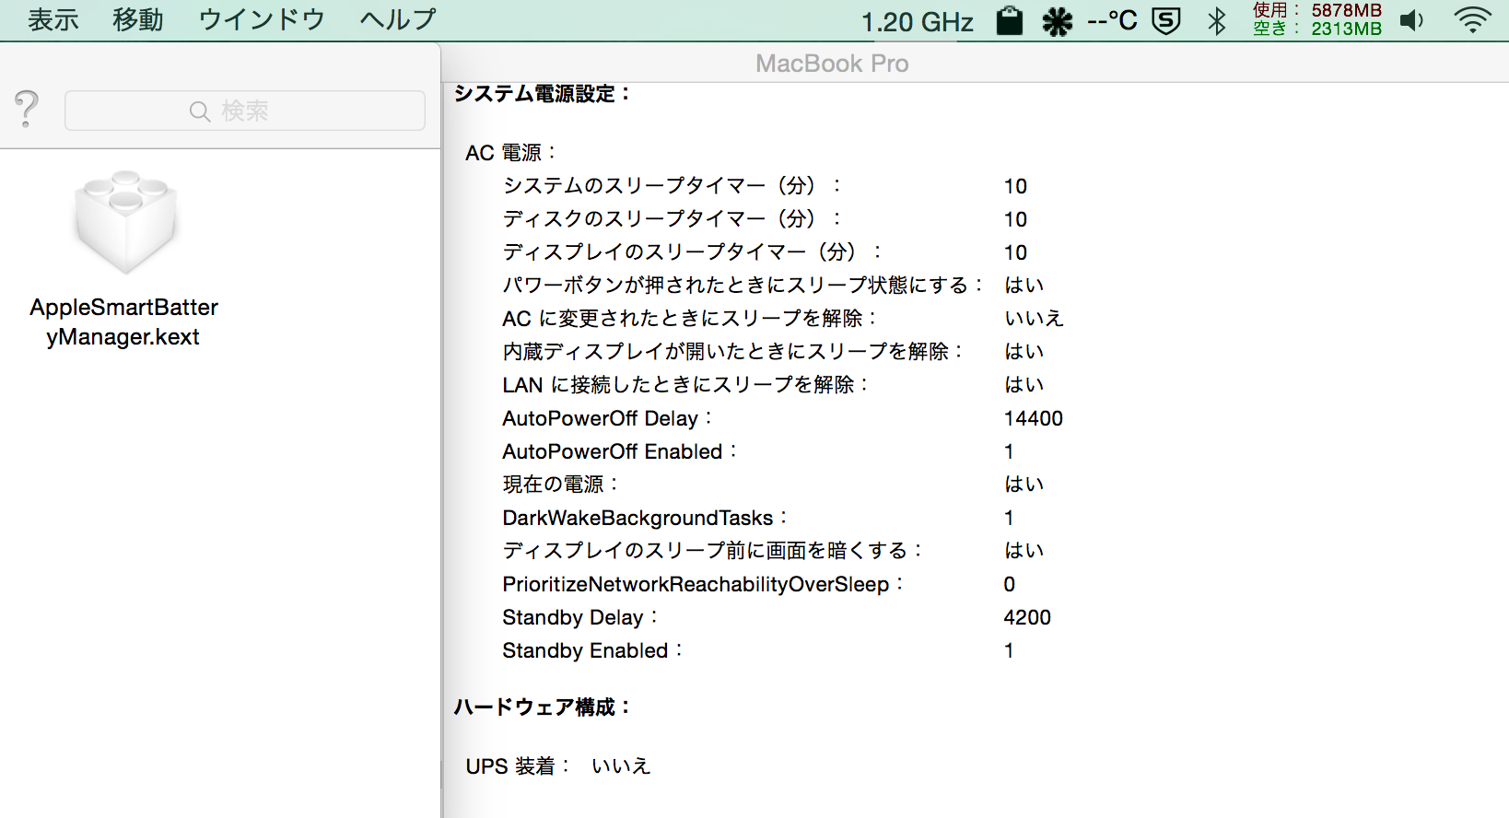This screenshot has width=1509, height=818.
Task: Click the システム電源設定 heading
Action: 542,93
